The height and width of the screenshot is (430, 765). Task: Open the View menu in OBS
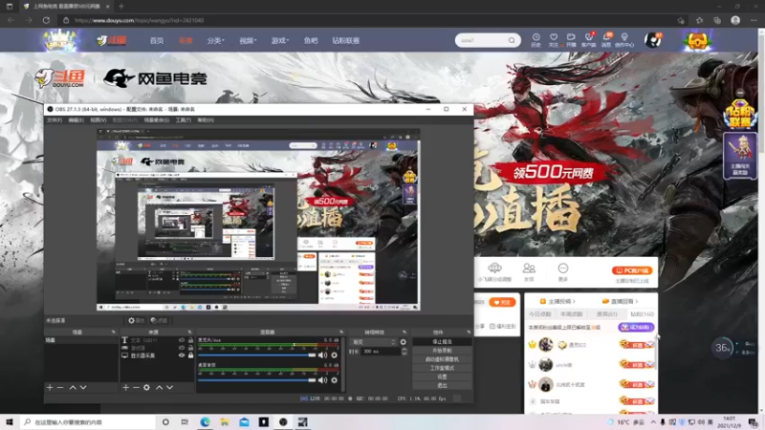pyautogui.click(x=98, y=120)
